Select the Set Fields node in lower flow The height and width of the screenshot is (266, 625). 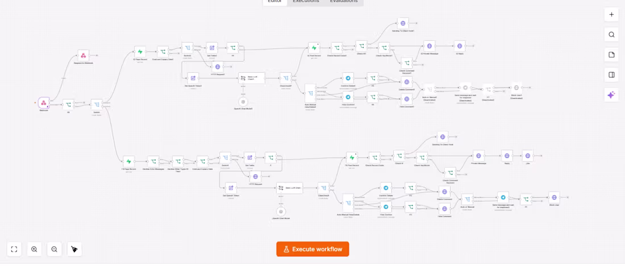pos(250,159)
